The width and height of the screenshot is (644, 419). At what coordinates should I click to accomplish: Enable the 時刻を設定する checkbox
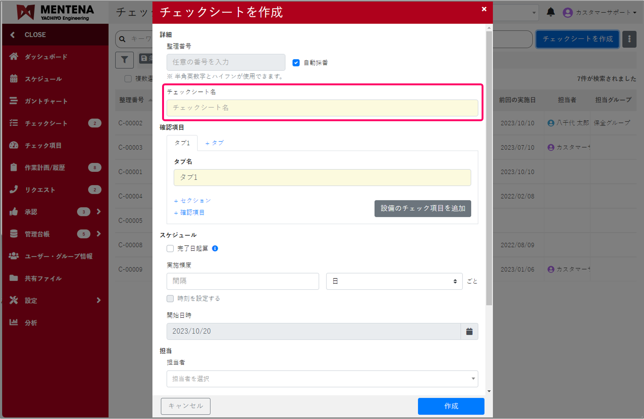[x=170, y=298]
